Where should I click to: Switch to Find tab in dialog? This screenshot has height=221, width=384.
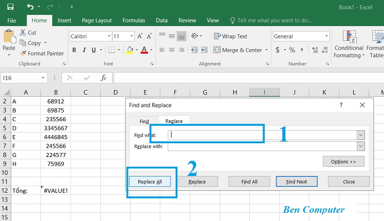(x=144, y=121)
